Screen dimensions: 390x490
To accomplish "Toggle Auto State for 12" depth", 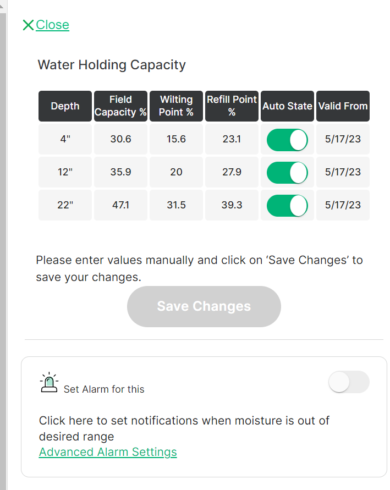I will click(287, 173).
